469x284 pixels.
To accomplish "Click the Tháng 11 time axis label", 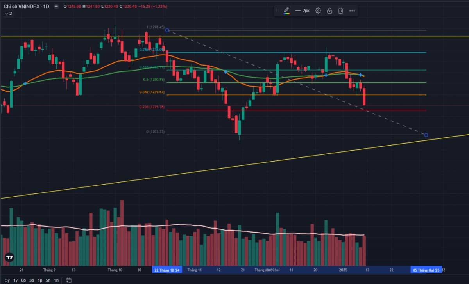I will pos(194,270).
